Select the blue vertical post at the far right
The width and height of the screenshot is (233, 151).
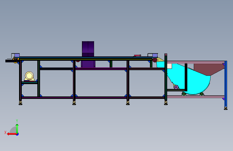(x=226, y=84)
